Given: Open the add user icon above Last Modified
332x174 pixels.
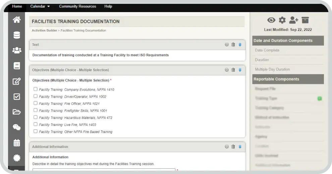Looking at the screenshot, I should [x=293, y=20].
